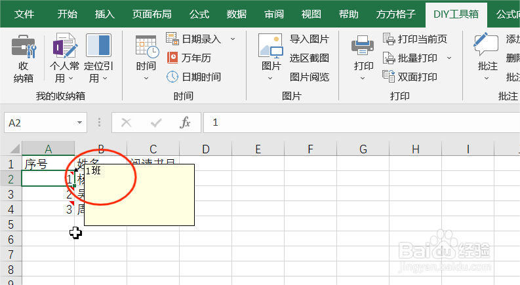520x285 pixels.
Task: Select the DIY工具箱 tab
Action: click(x=456, y=14)
